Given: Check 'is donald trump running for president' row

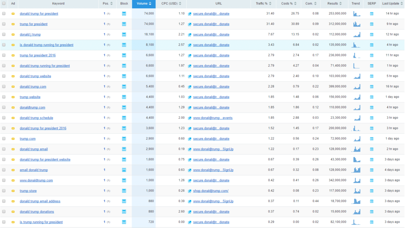Looking at the screenshot, I should [x=4, y=45].
